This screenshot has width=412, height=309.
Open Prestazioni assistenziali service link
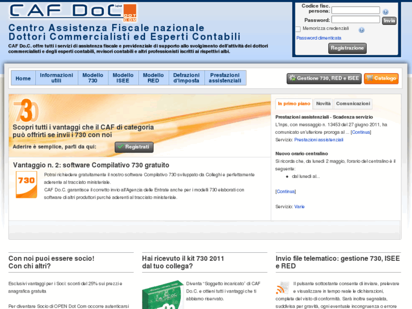[x=318, y=140]
